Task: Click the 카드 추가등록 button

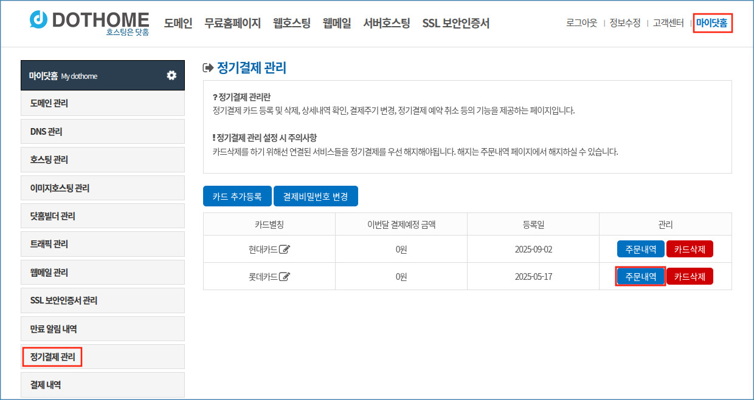Action: [x=237, y=197]
